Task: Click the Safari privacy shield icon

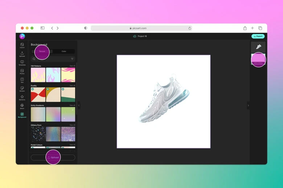Action: click(86, 28)
